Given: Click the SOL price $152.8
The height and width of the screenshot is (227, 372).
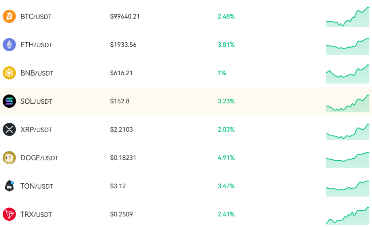Looking at the screenshot, I should (120, 101).
